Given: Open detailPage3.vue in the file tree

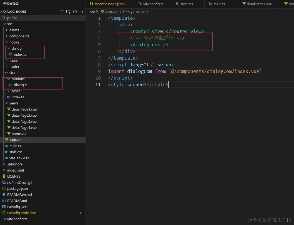Looking at the screenshot, I should [x=43, y=121].
